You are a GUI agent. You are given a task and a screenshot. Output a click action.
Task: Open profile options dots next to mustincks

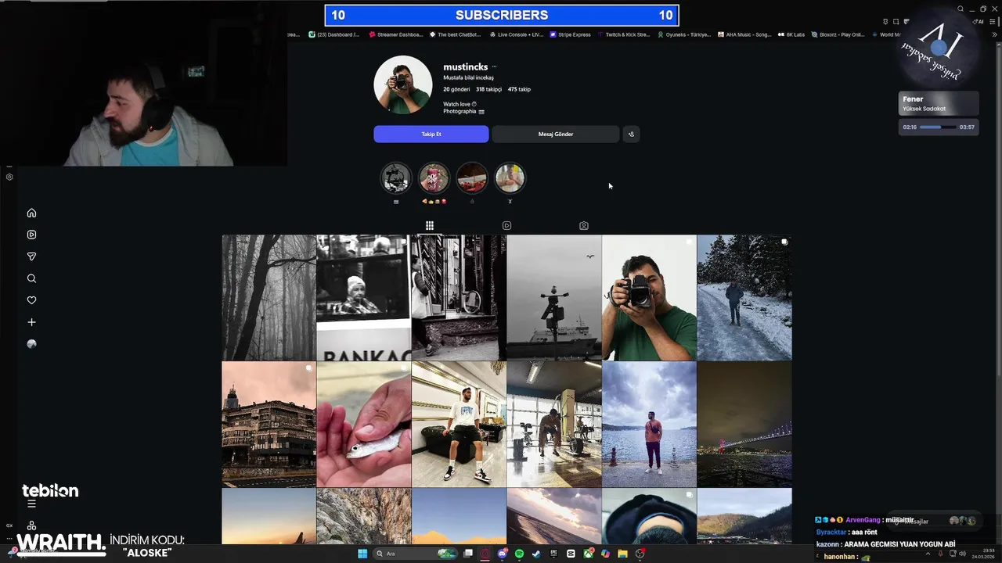(x=494, y=67)
